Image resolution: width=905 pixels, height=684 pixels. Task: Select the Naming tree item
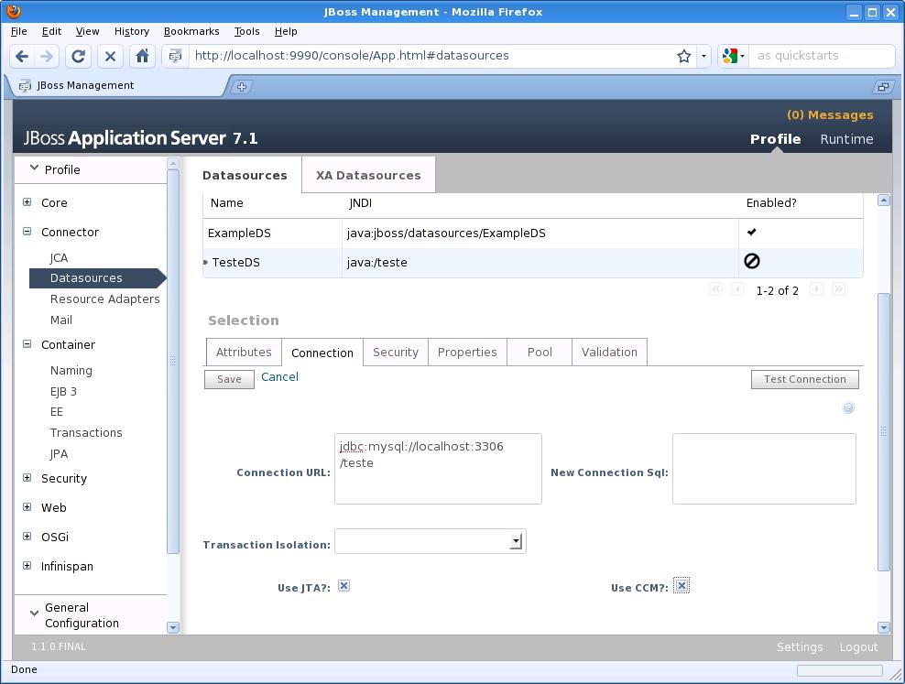(71, 370)
